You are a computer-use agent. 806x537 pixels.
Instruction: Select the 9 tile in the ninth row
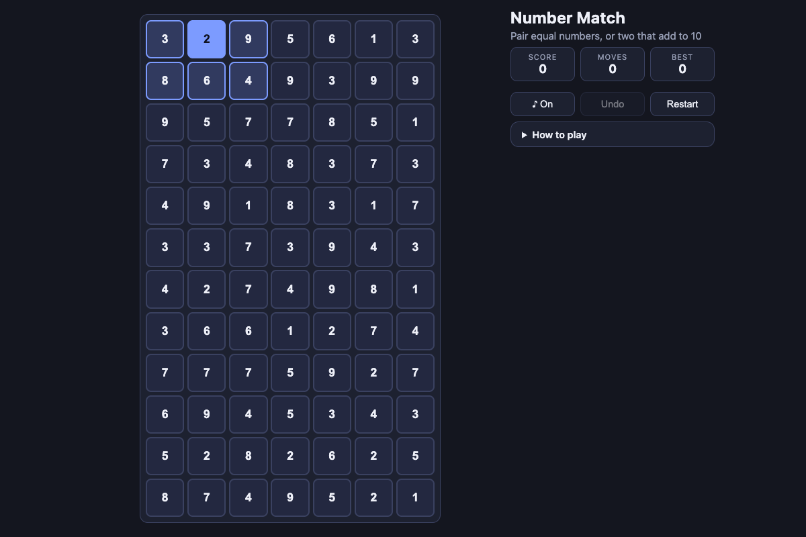332,373
